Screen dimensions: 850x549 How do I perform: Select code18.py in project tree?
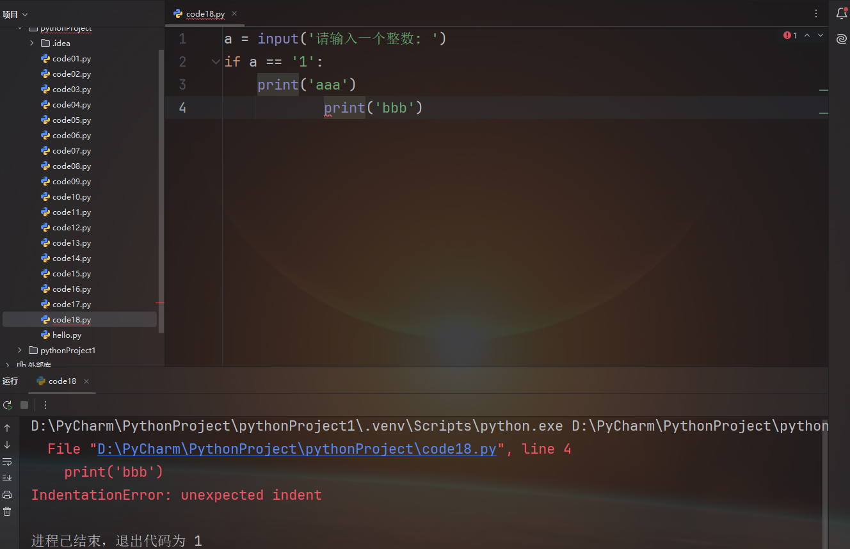[79, 319]
